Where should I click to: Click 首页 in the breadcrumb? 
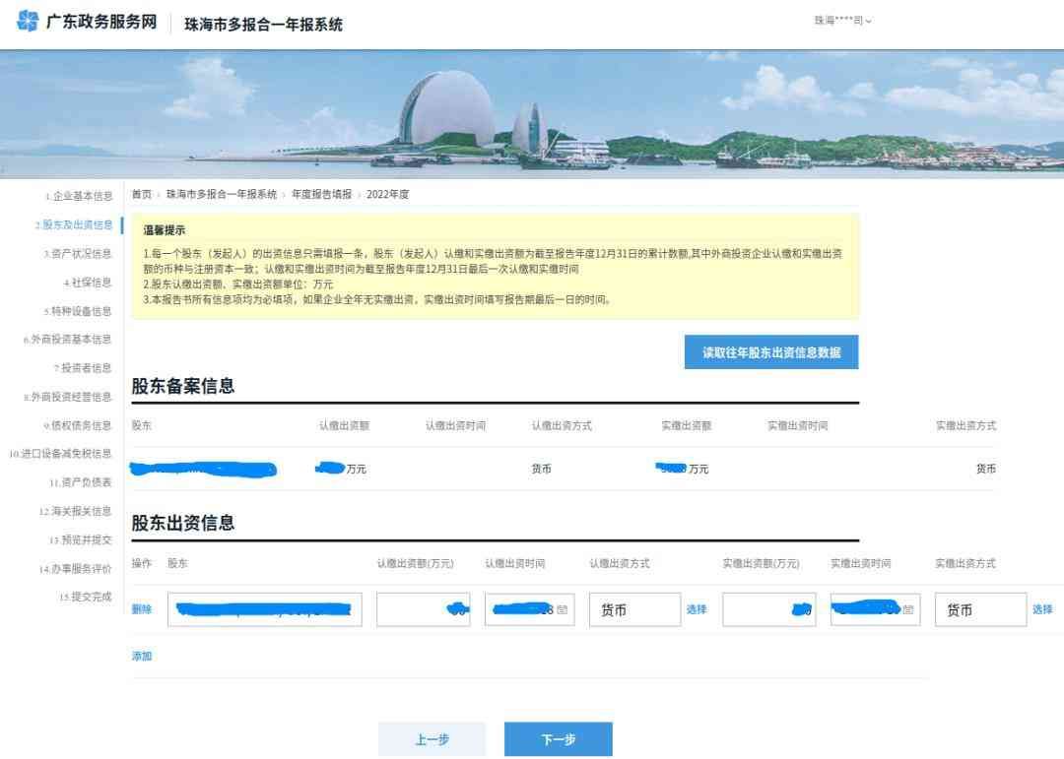(142, 194)
